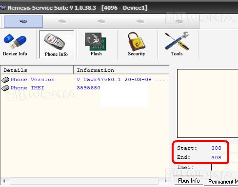Viewport: 238px width, 187px height.
Task: Click the horizontal scrollbar right arrow
Action: (x=165, y=181)
